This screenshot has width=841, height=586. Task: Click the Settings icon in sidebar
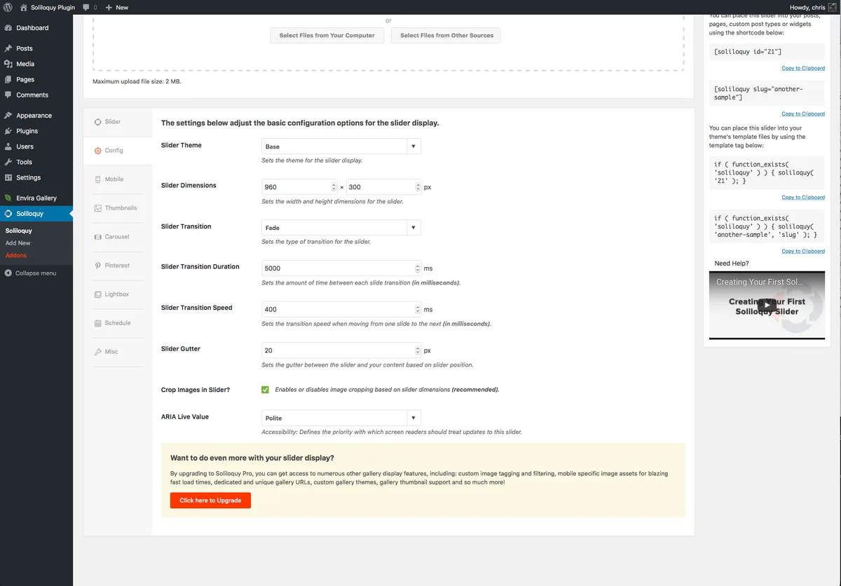pos(8,177)
